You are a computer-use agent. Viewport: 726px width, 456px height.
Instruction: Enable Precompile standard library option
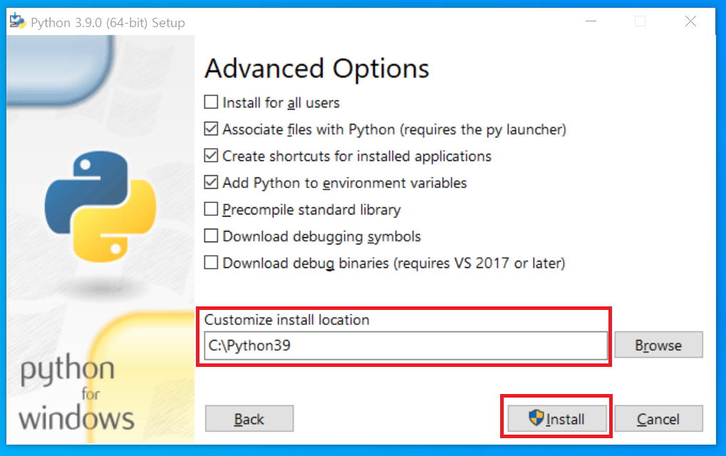pos(211,209)
